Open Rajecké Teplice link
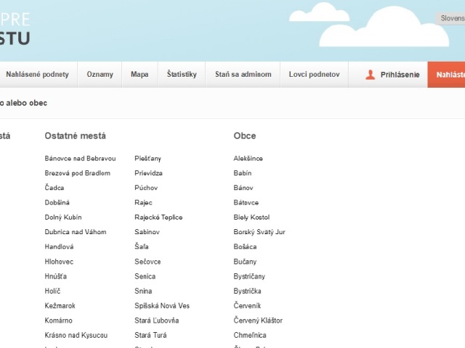Image resolution: width=465 pixels, height=348 pixels. point(158,217)
